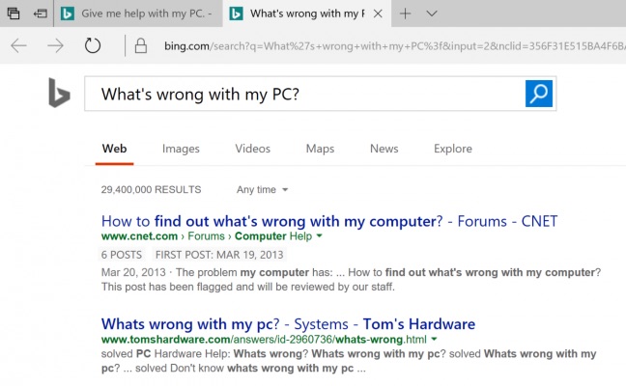Expand the Tom's Hardware URL arrow

click(435, 339)
